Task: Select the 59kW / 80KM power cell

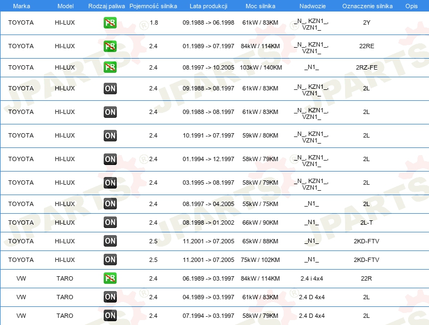Action: [x=260, y=135]
